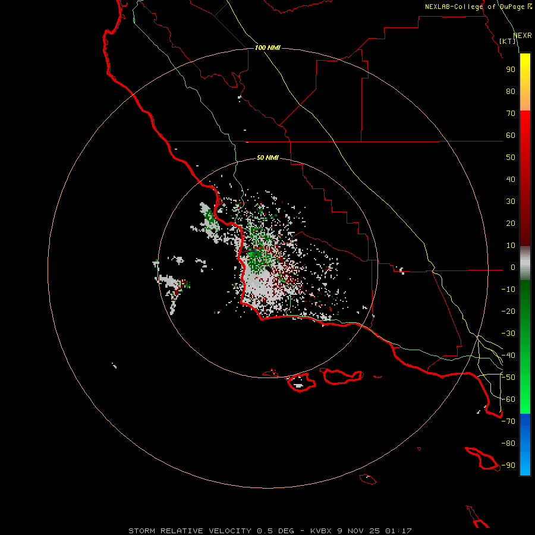Click the -30 knots scale label

508,333
